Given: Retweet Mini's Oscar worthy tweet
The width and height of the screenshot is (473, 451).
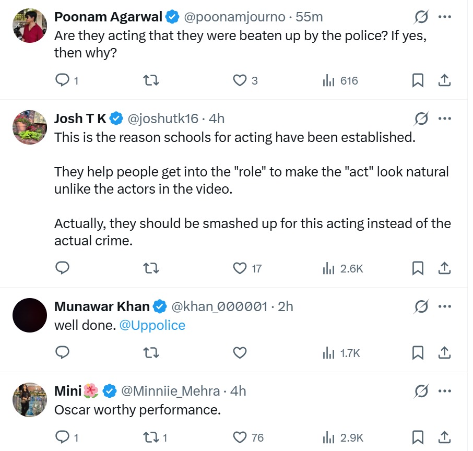Looking at the screenshot, I should (151, 437).
